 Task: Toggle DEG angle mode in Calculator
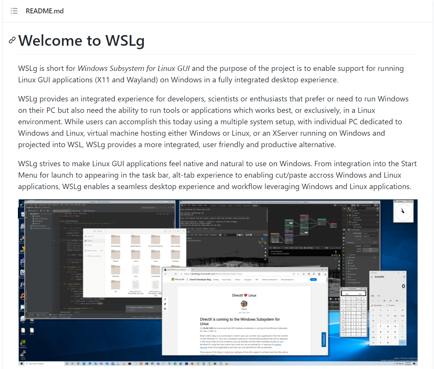(373, 296)
